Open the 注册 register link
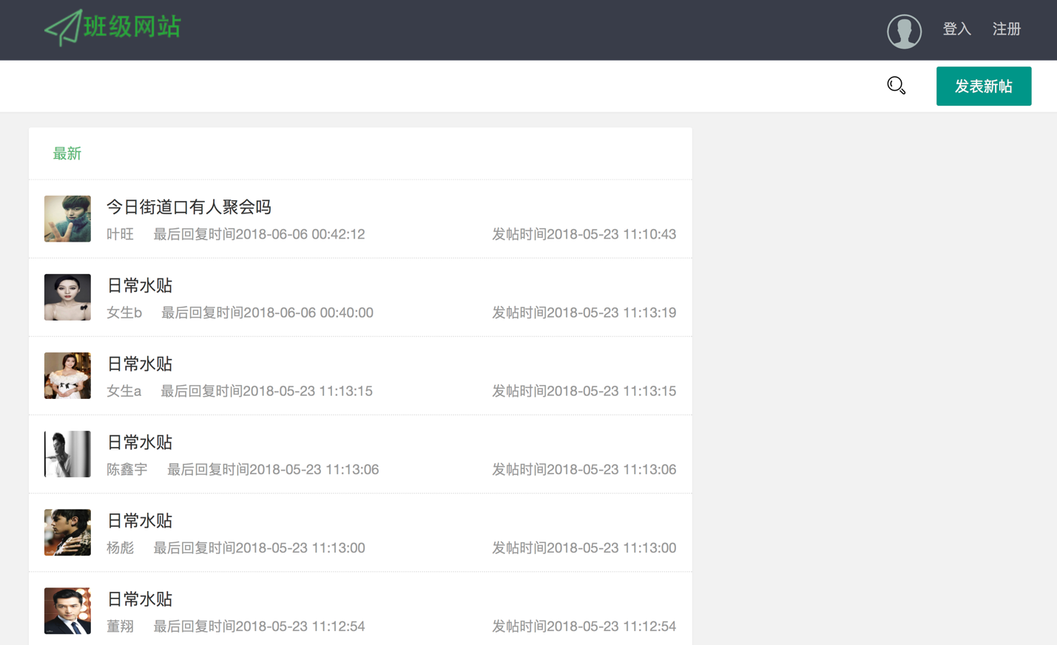The image size is (1057, 645). pos(1007,29)
